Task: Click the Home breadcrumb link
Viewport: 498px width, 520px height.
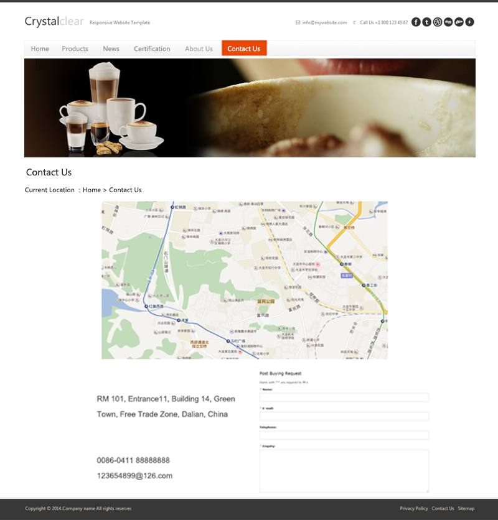Action: [92, 190]
